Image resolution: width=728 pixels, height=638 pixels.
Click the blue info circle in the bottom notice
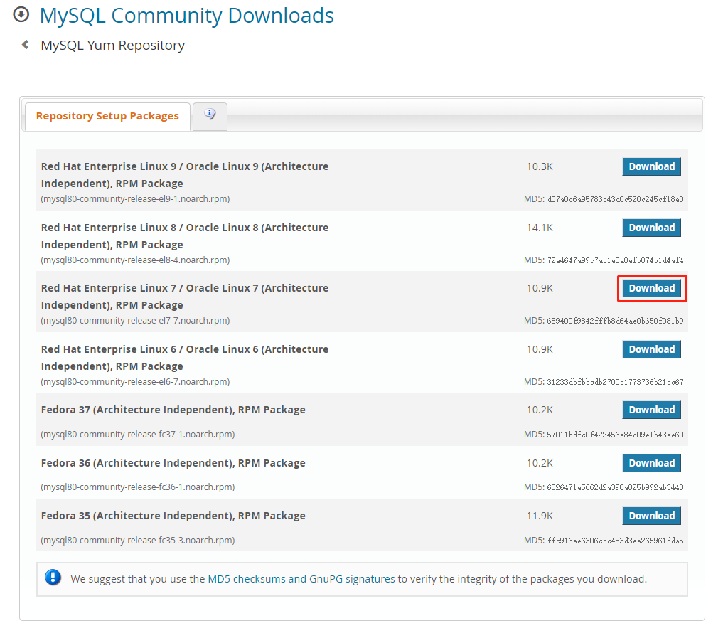(x=53, y=578)
